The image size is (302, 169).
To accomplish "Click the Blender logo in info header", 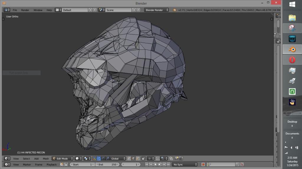I will pyautogui.click(x=175, y=10).
